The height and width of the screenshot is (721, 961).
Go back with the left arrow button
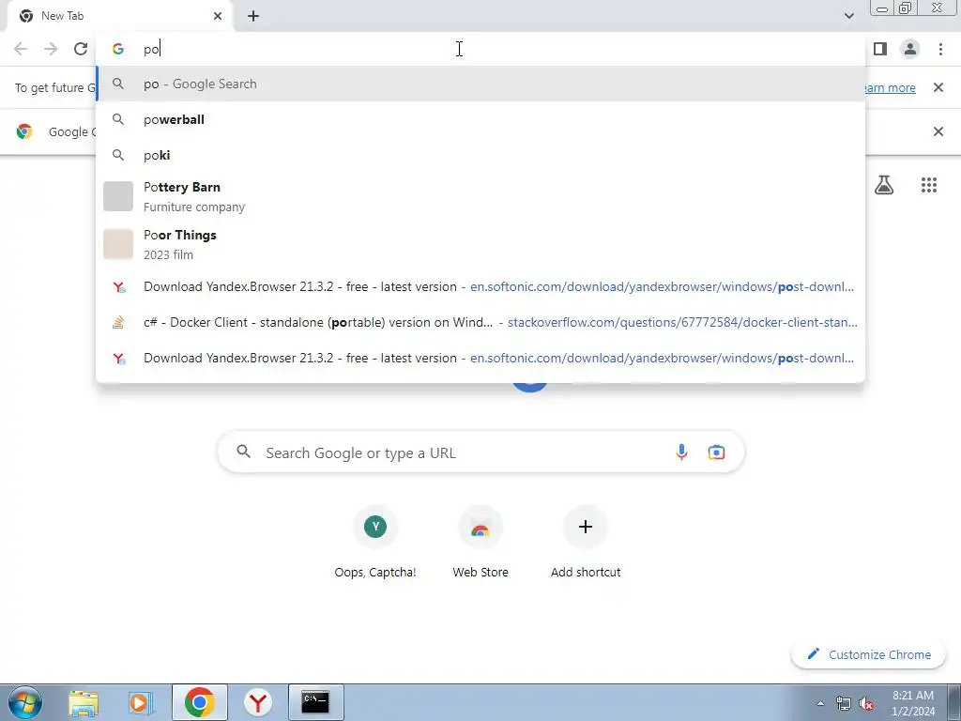pyautogui.click(x=21, y=49)
